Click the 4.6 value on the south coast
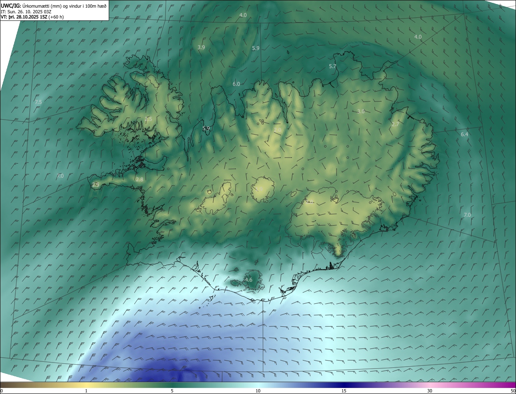The width and height of the screenshot is (516, 394). point(248,280)
